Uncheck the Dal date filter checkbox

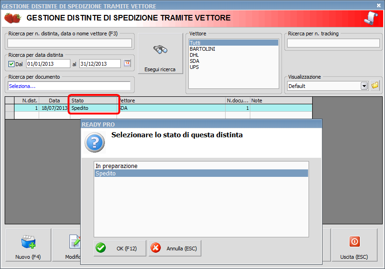[11, 64]
